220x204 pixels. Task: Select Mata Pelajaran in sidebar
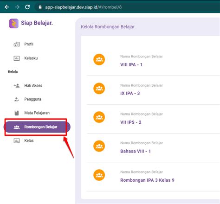(37, 113)
